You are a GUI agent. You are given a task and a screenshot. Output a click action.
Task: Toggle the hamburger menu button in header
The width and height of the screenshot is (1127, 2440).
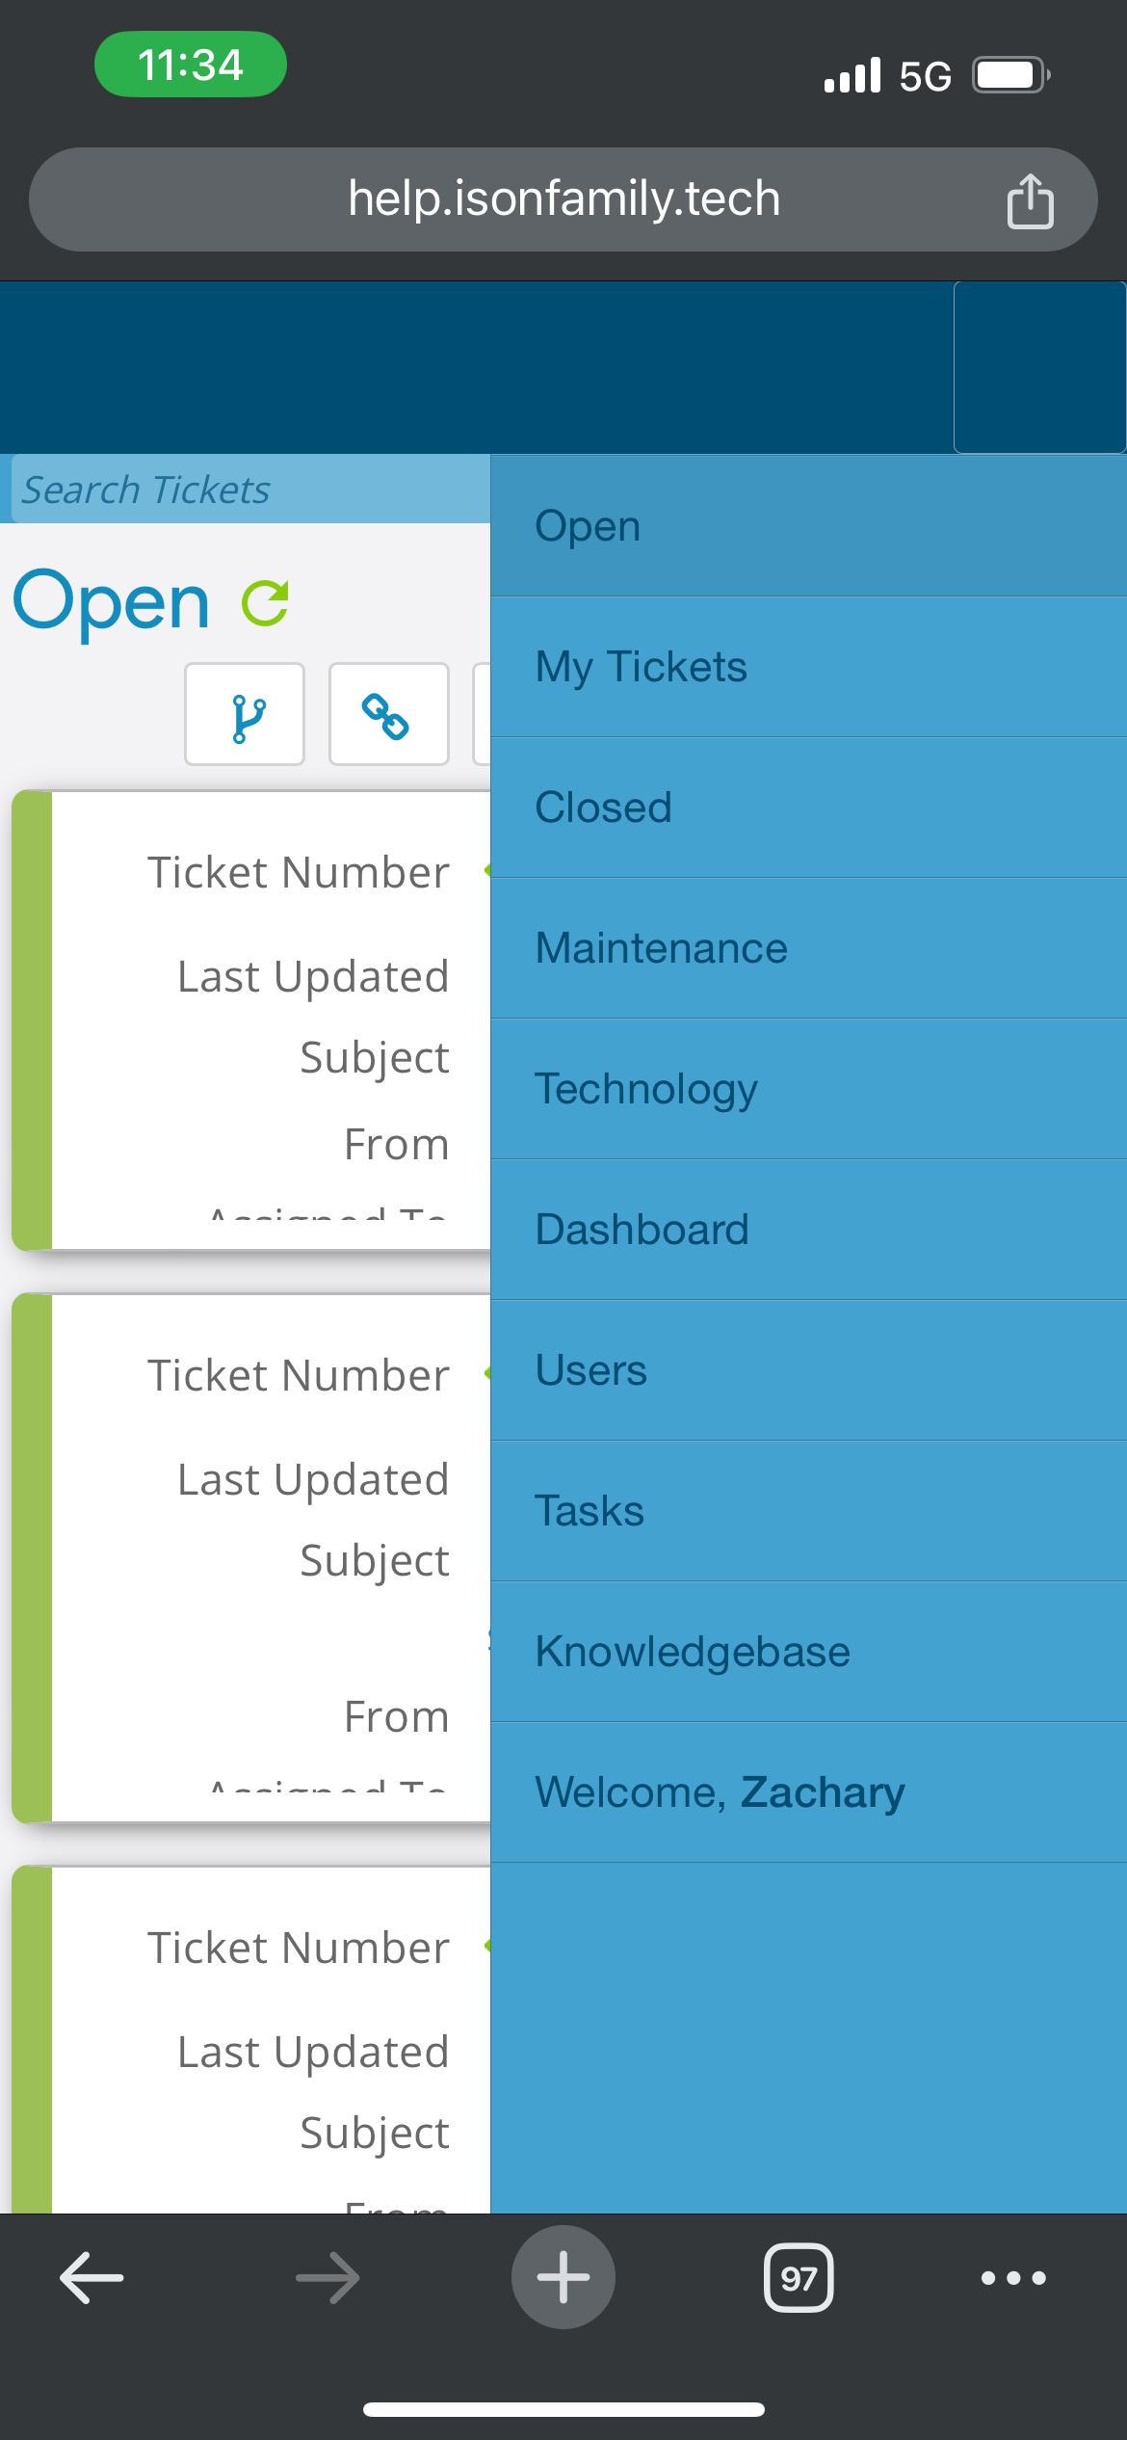pos(1039,367)
